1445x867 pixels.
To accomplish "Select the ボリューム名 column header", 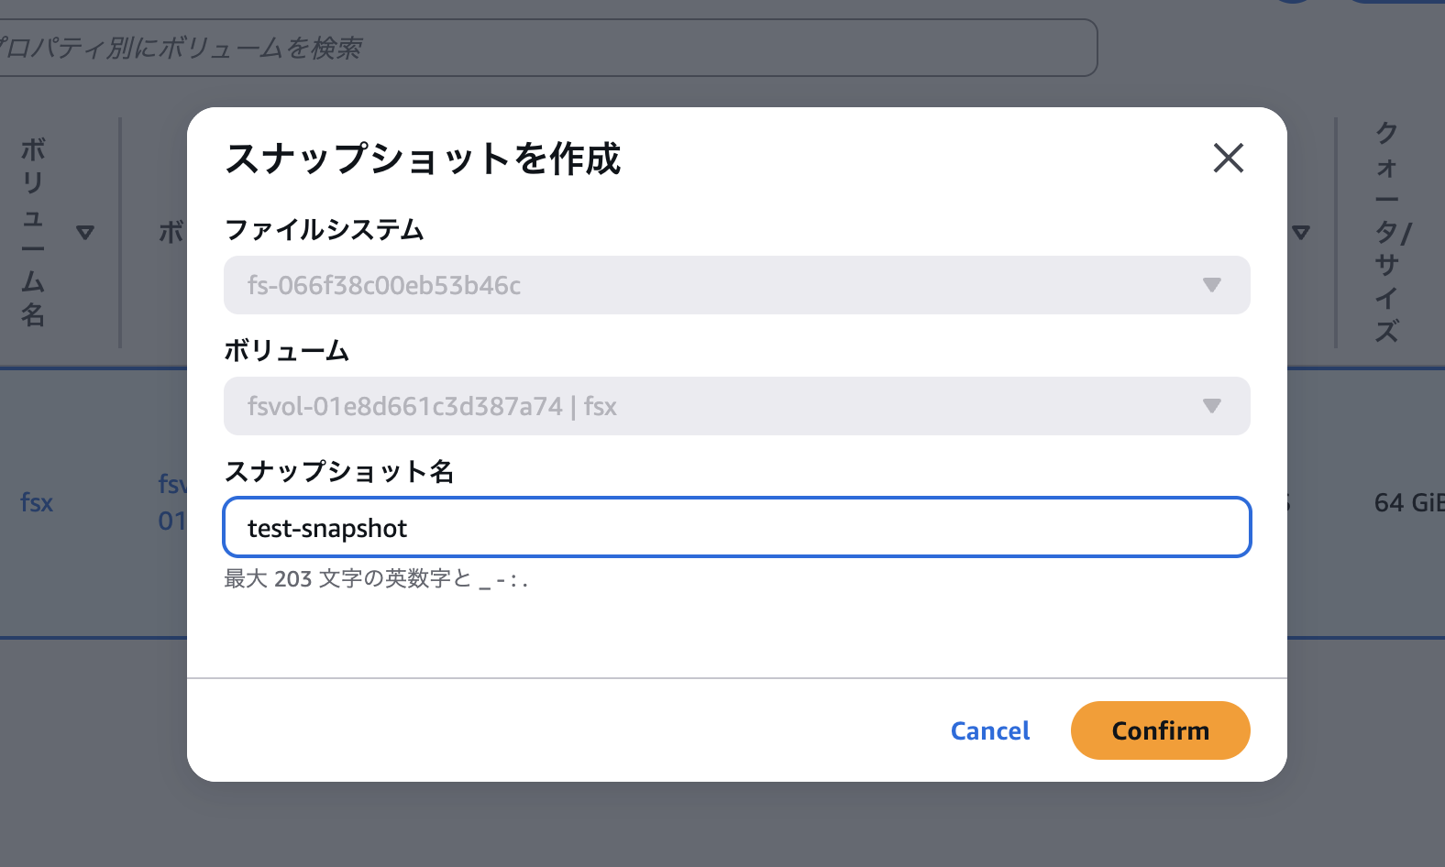I will (33, 233).
